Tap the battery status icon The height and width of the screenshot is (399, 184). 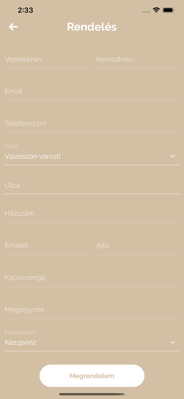pos(168,10)
